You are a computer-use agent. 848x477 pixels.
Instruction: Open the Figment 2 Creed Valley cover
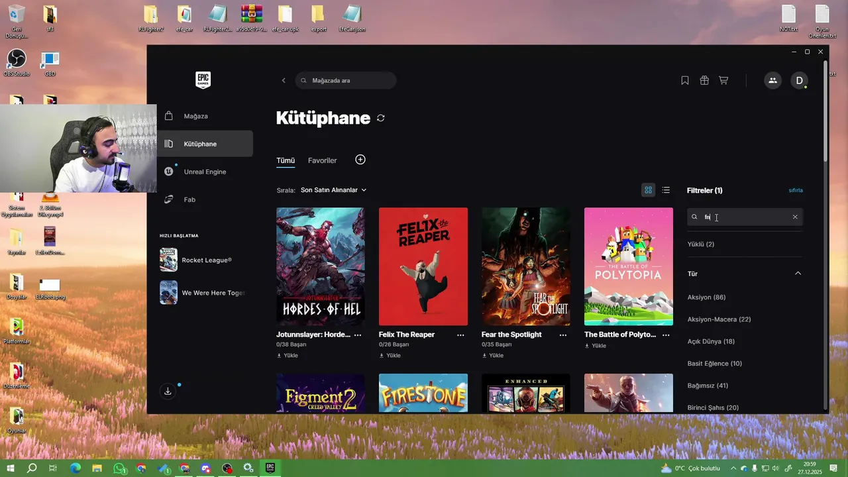pyautogui.click(x=321, y=394)
